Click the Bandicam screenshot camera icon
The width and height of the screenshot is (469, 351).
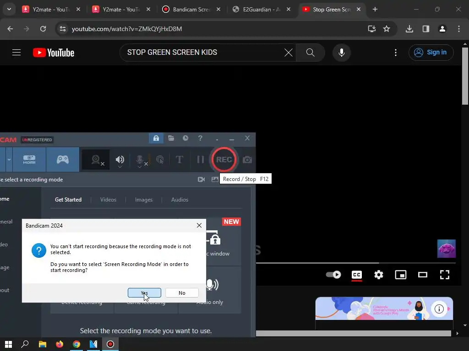point(247,160)
